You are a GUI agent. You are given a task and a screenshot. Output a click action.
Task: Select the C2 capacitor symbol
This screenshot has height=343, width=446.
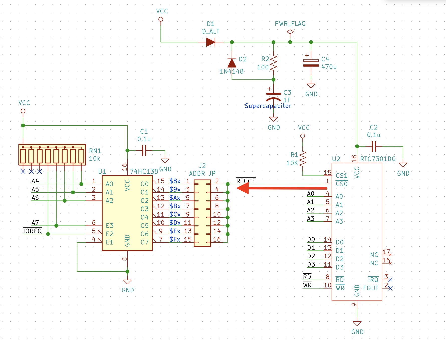[374, 146]
